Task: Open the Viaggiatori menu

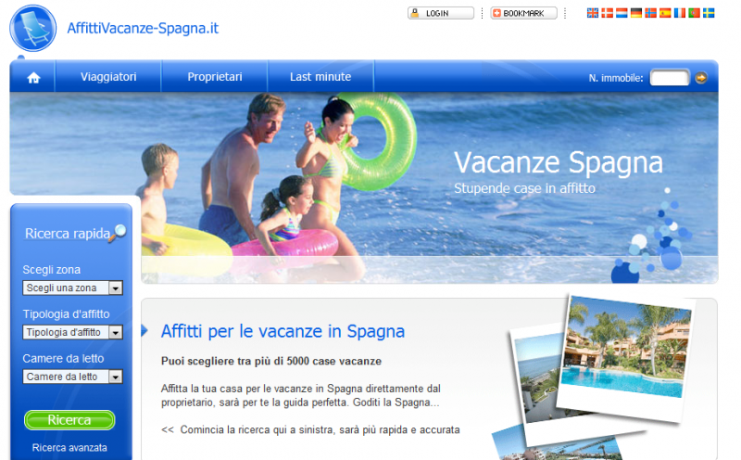Action: point(108,77)
